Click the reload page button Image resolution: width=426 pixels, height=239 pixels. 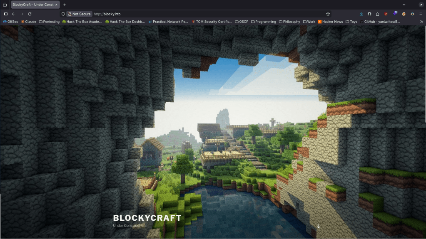(30, 14)
